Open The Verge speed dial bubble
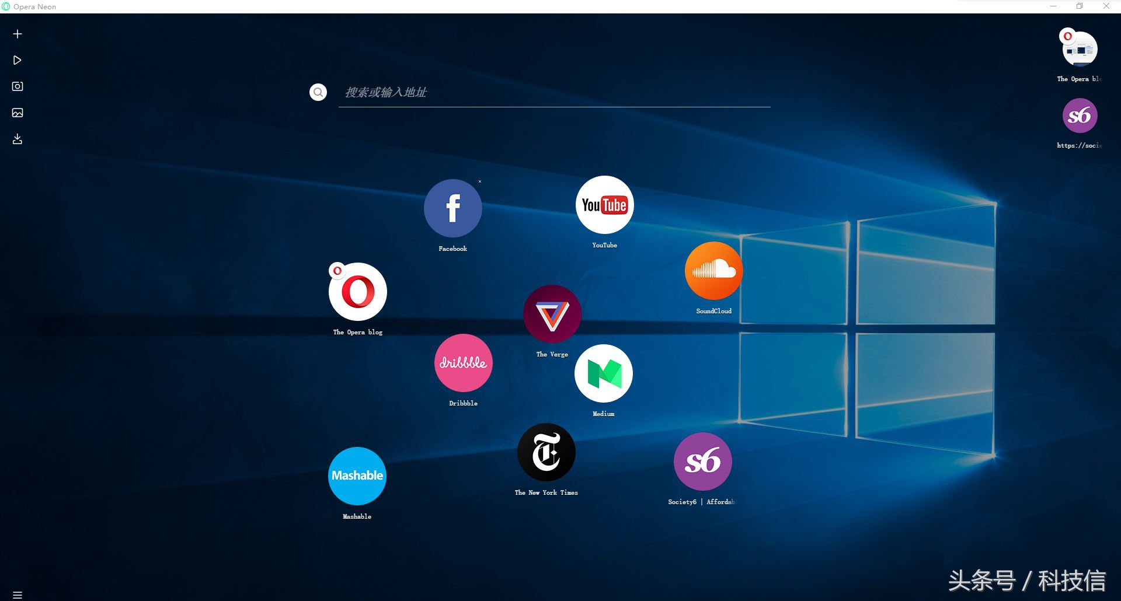The height and width of the screenshot is (601, 1121). point(552,314)
